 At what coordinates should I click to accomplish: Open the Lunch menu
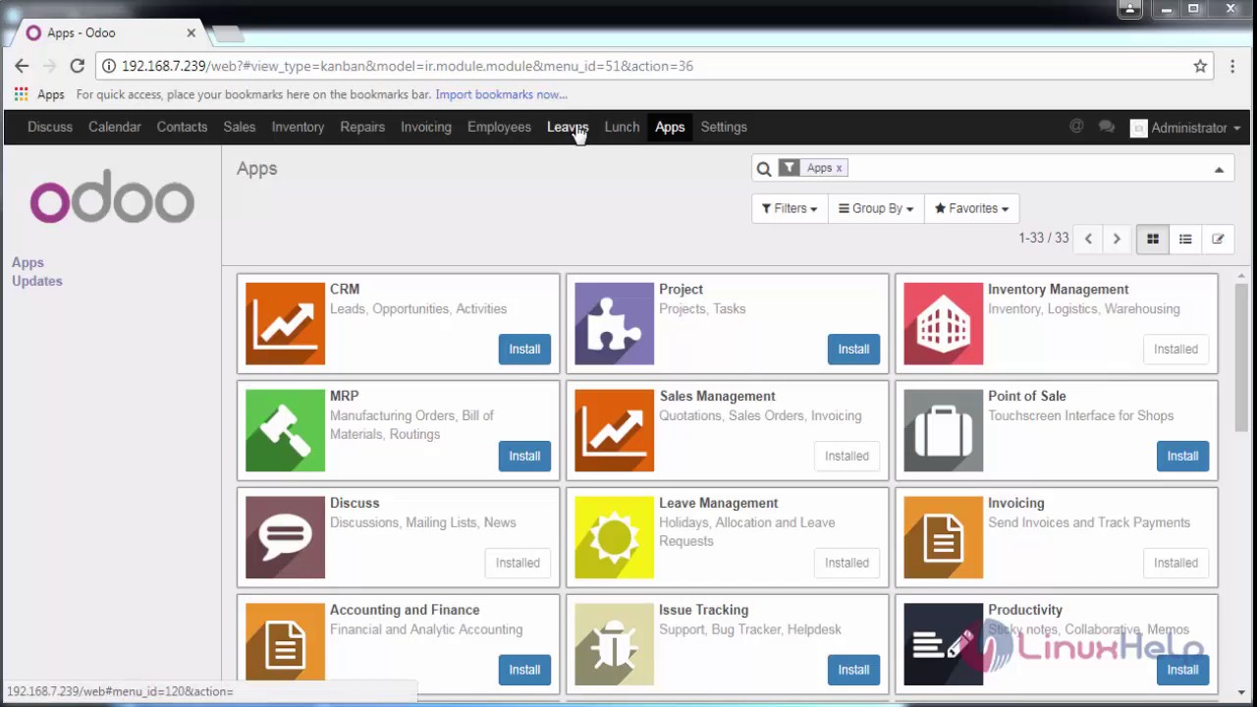coord(622,127)
